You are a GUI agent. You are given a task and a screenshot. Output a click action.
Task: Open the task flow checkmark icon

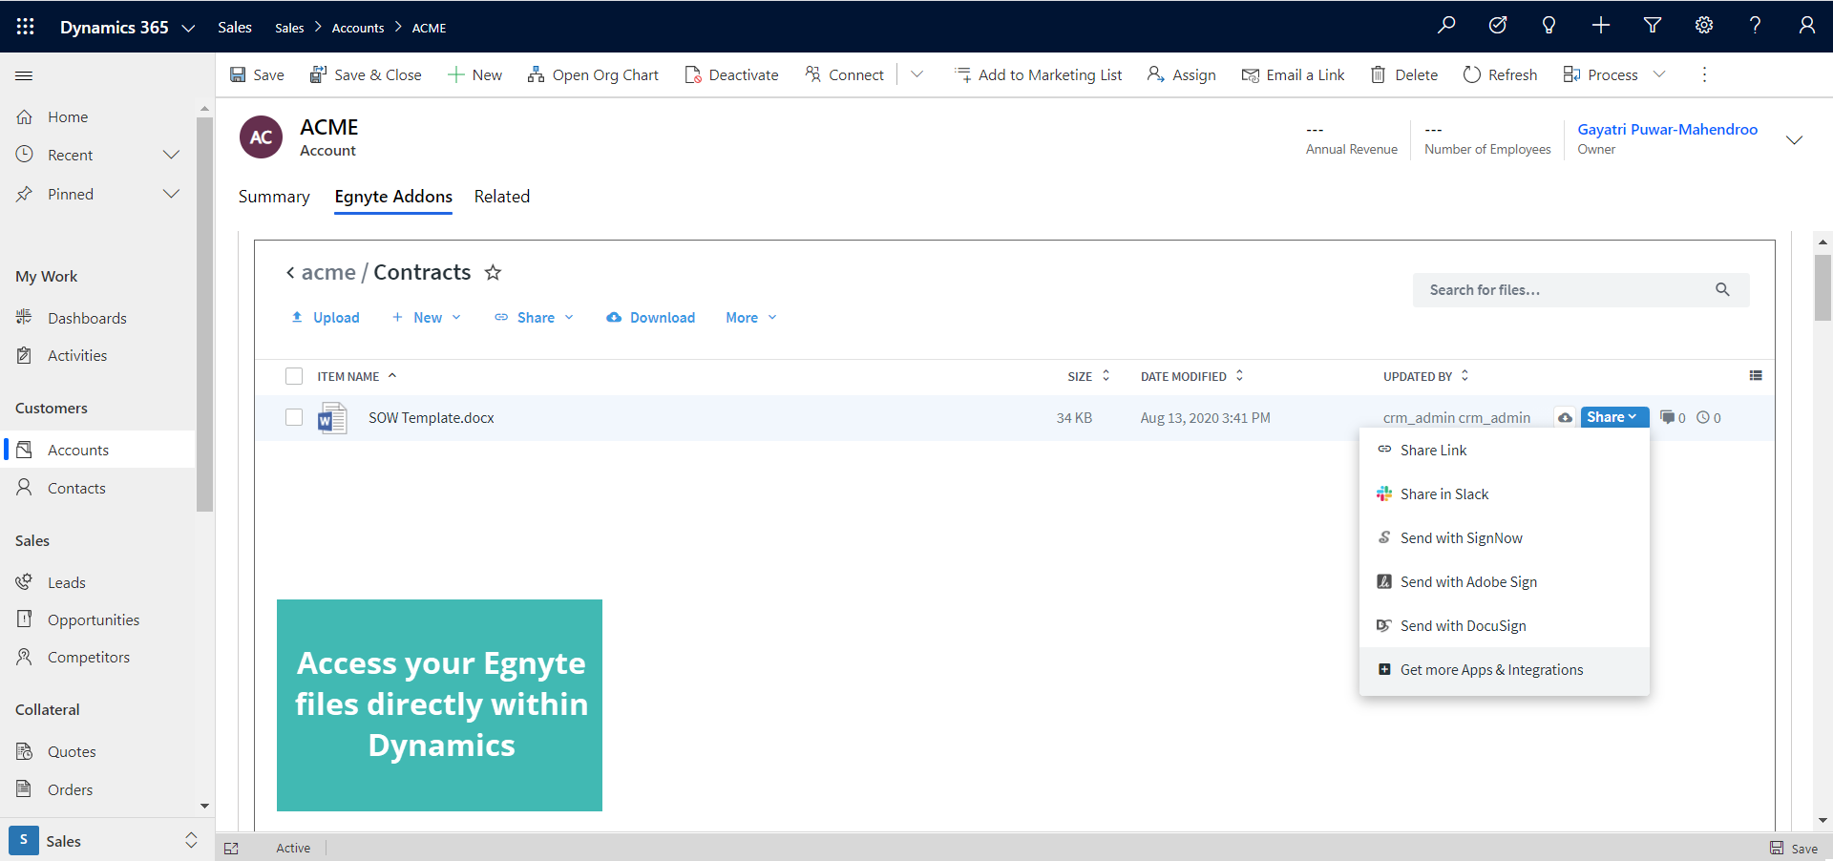(1498, 26)
